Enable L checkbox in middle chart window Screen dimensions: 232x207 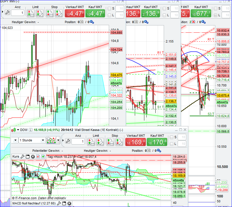164,15
